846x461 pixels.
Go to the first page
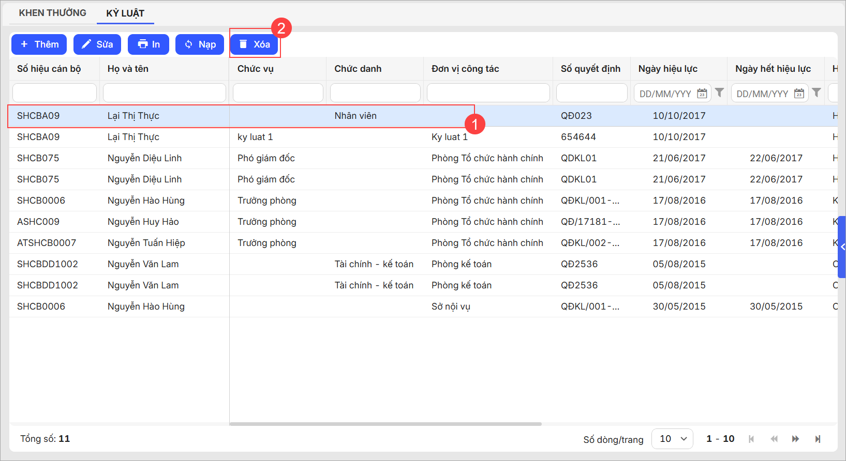pos(751,439)
